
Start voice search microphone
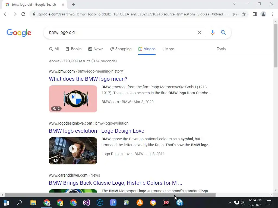[x=212, y=32]
